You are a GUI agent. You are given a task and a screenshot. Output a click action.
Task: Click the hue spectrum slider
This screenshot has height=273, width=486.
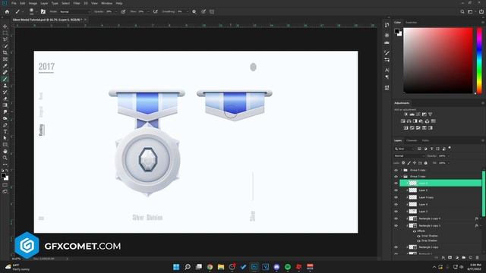[x=479, y=61]
